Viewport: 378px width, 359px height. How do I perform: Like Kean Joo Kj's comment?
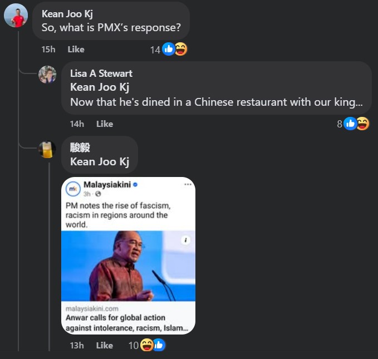coord(76,49)
